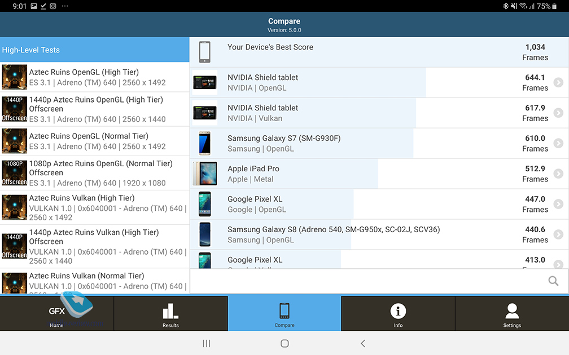Tap Android back button
This screenshot has height=355, width=569.
click(363, 343)
